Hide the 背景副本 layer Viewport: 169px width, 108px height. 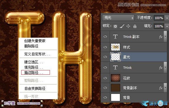105,88
